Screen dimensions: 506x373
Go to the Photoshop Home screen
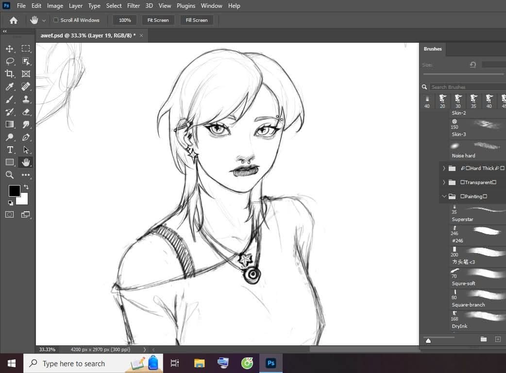[14, 20]
